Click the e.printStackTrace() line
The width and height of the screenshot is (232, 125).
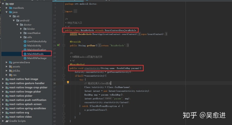pyautogui.click(x=96, y=110)
